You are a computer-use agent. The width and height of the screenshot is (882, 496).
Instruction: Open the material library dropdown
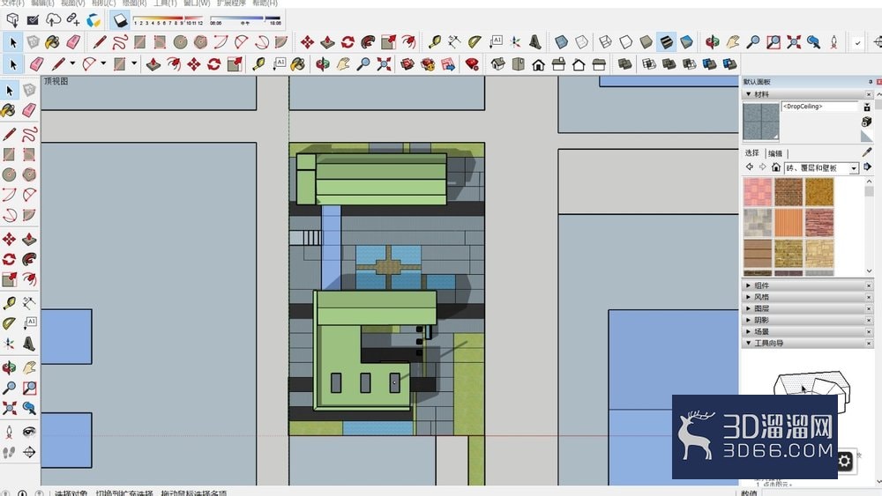[x=854, y=168]
